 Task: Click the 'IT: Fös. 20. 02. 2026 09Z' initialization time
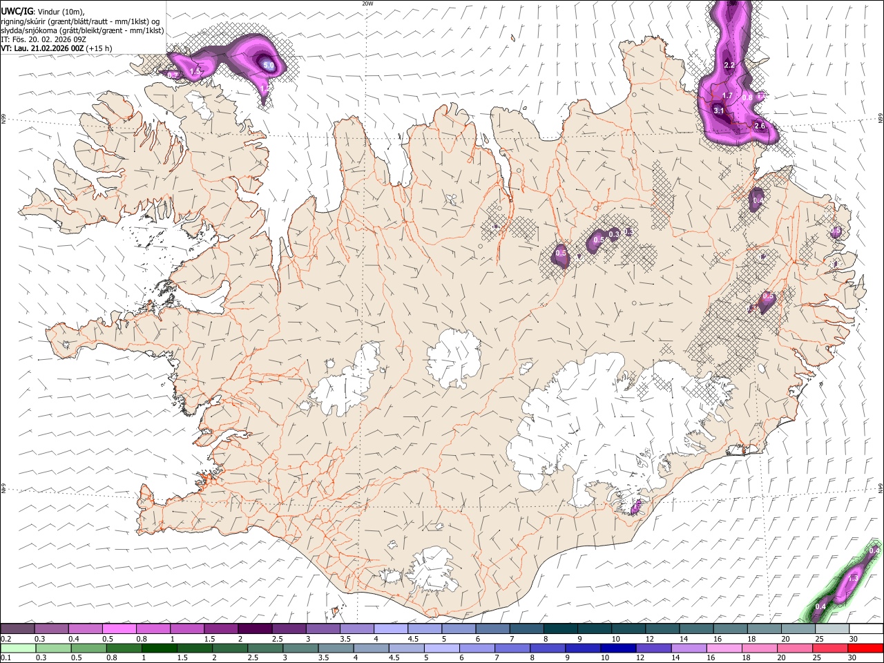tap(43, 39)
